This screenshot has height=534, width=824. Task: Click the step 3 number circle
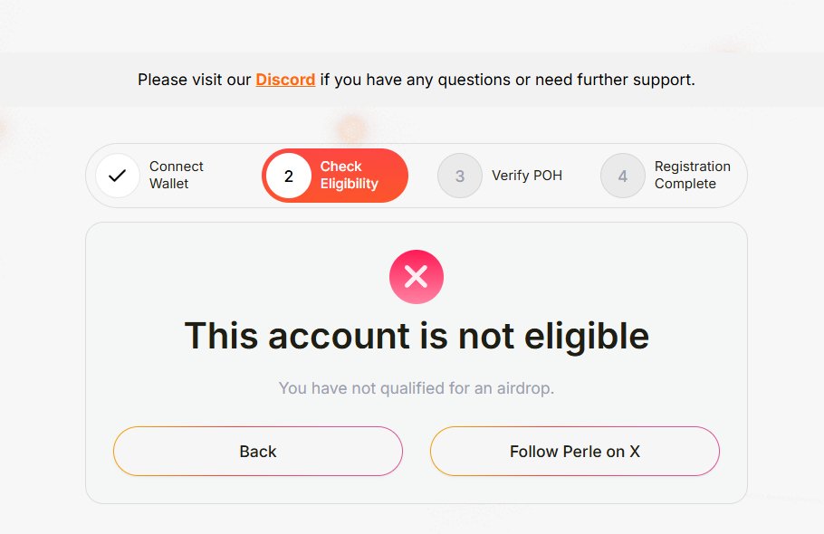click(x=460, y=176)
